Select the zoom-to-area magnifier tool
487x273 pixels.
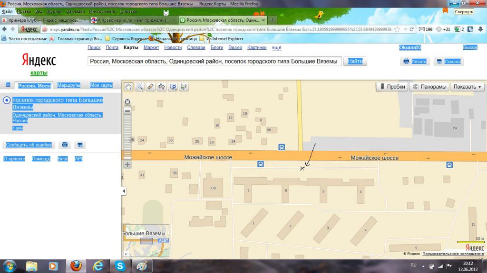click(139, 87)
